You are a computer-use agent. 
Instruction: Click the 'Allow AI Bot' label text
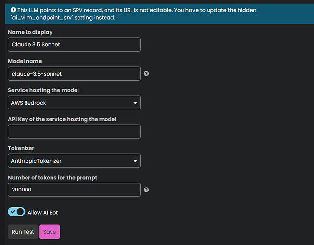[43, 212]
